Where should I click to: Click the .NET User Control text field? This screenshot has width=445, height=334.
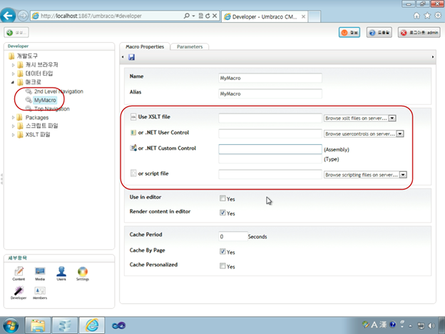270,133
